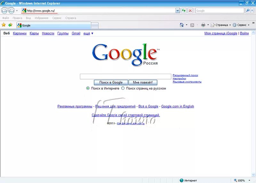Open Решения для предприятий link
This screenshot has height=183, width=256.
pyautogui.click(x=115, y=106)
